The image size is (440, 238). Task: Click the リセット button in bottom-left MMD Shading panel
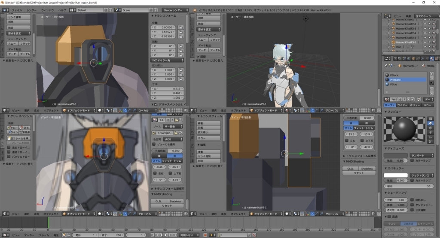[x=167, y=205]
